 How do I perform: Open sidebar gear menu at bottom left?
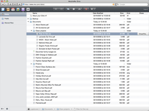(2, 109)
